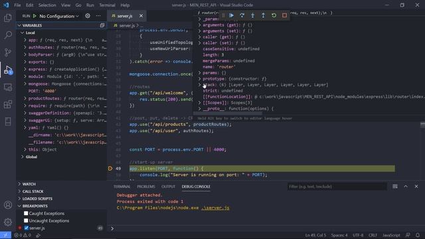The width and height of the screenshot is (425, 239).
Task: Clear the debug console
Action: tap(395, 187)
